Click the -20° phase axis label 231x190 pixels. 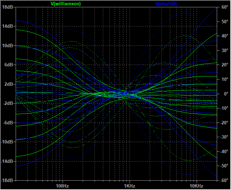224,123
